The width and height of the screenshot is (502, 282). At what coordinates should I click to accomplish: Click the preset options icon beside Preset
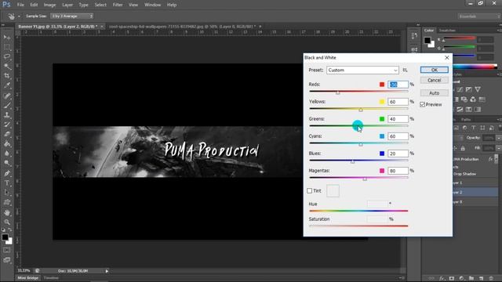click(405, 70)
